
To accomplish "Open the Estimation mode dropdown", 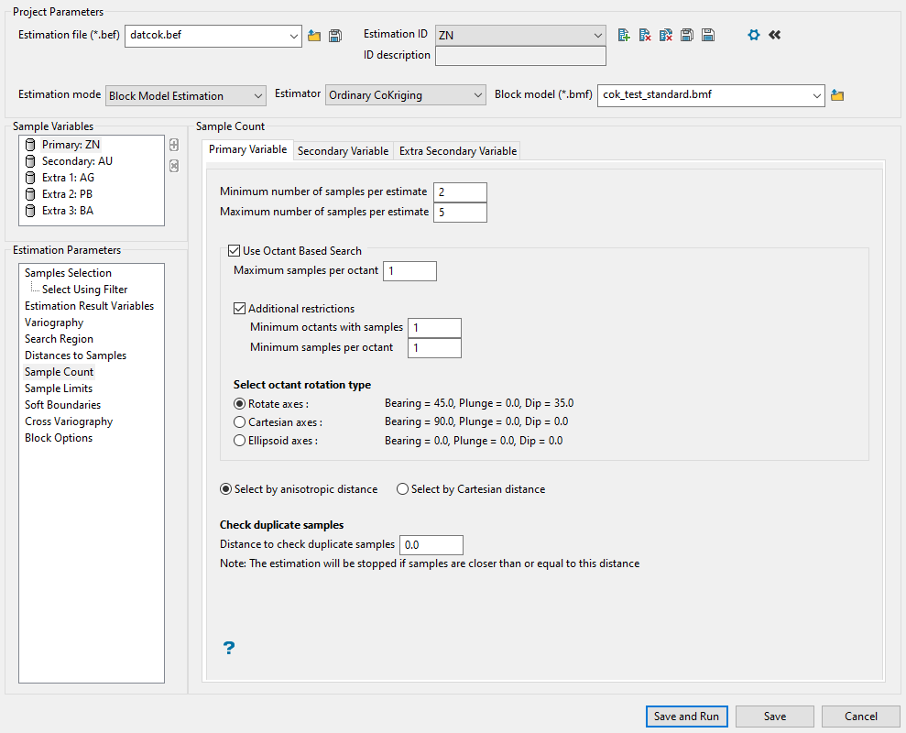I will (x=186, y=95).
